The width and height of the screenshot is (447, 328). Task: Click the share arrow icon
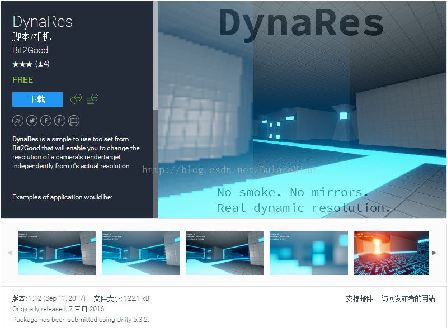click(x=18, y=121)
